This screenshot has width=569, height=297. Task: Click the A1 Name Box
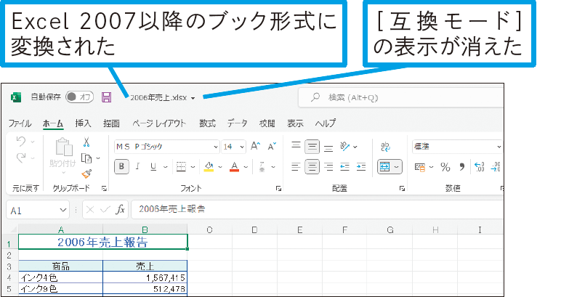38,210
